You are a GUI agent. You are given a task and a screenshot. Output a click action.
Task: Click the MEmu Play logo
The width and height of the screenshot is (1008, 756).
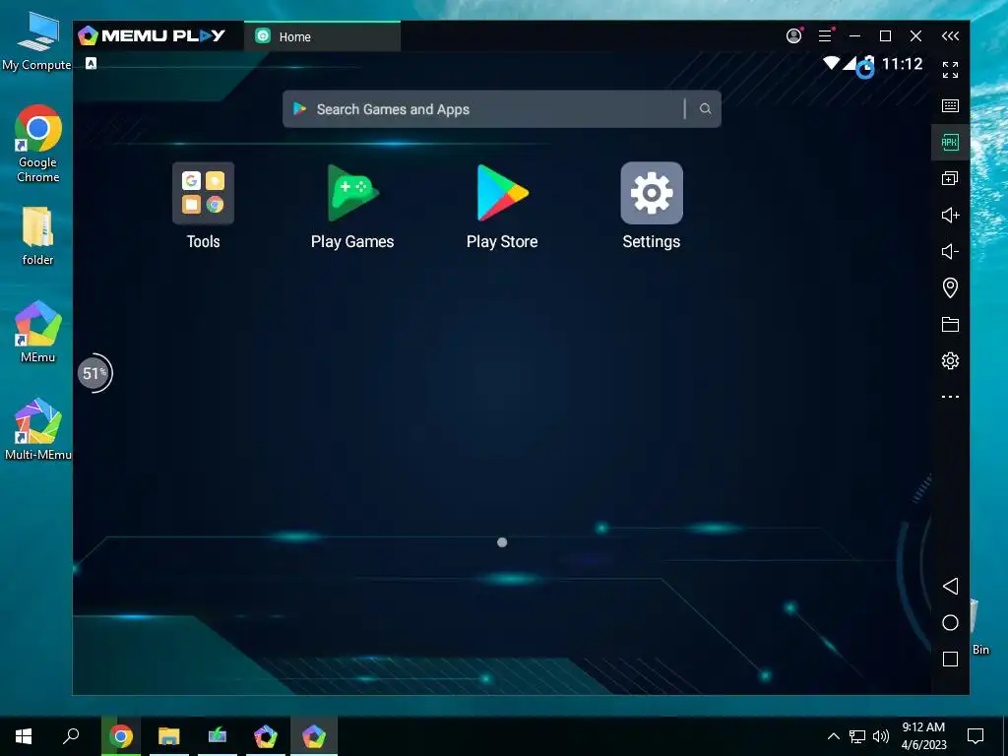click(x=152, y=35)
